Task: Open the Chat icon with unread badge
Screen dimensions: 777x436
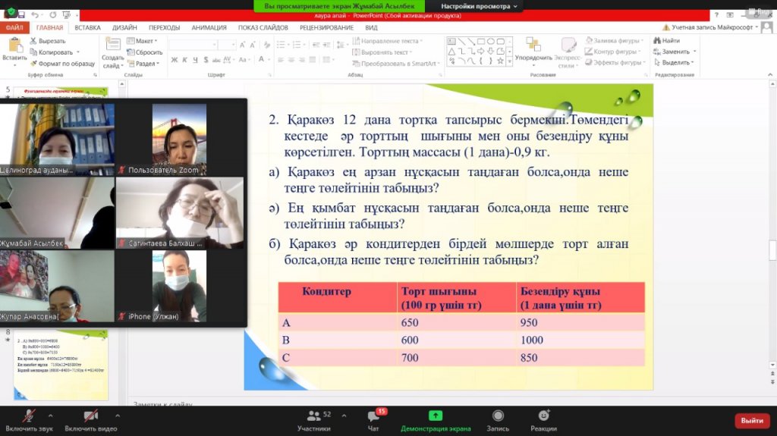Action: coord(373,416)
